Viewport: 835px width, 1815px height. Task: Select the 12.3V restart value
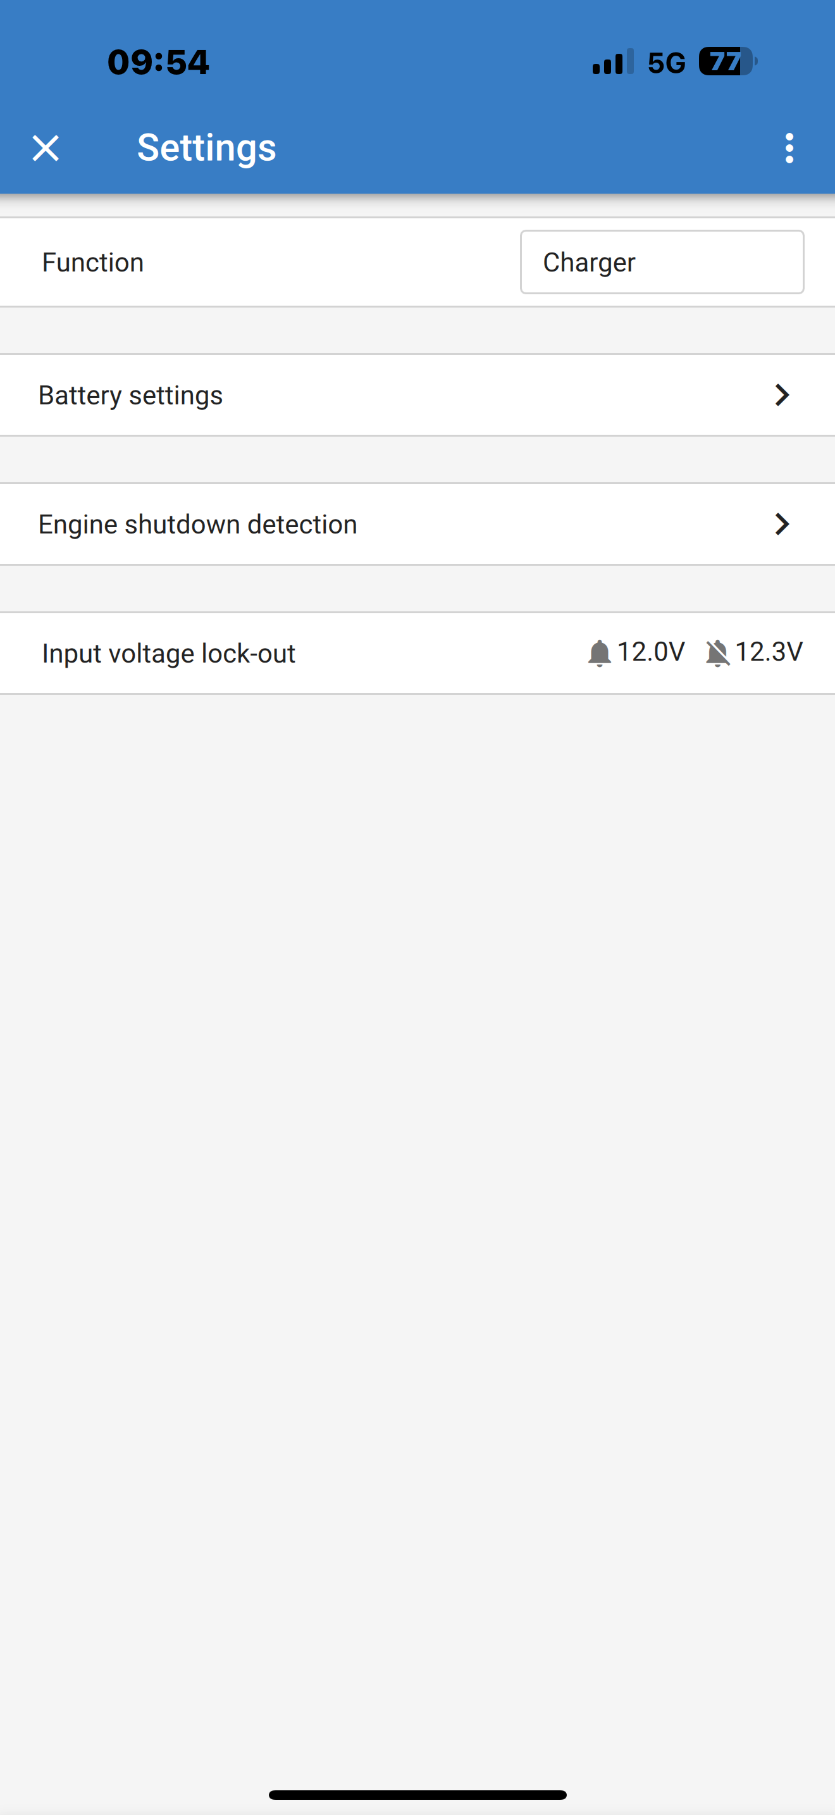769,652
